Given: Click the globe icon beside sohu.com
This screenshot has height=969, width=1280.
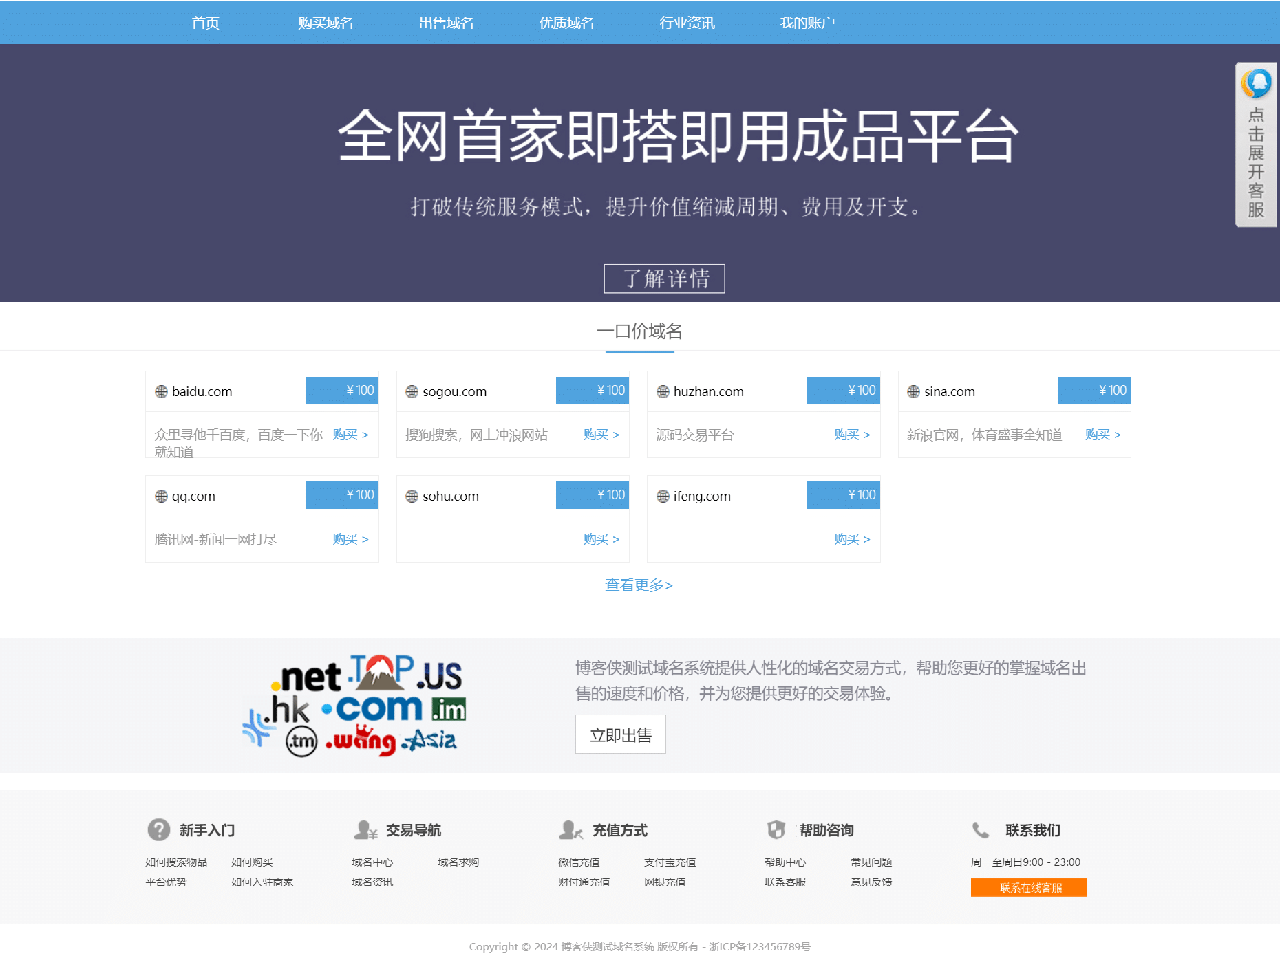Looking at the screenshot, I should [412, 496].
